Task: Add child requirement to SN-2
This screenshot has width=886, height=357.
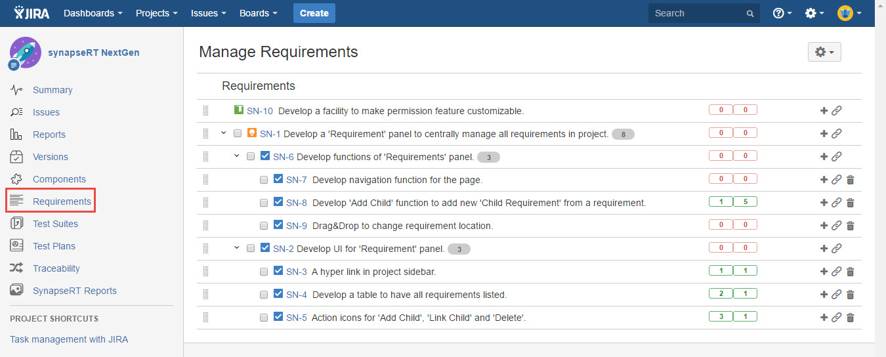Action: 824,249
